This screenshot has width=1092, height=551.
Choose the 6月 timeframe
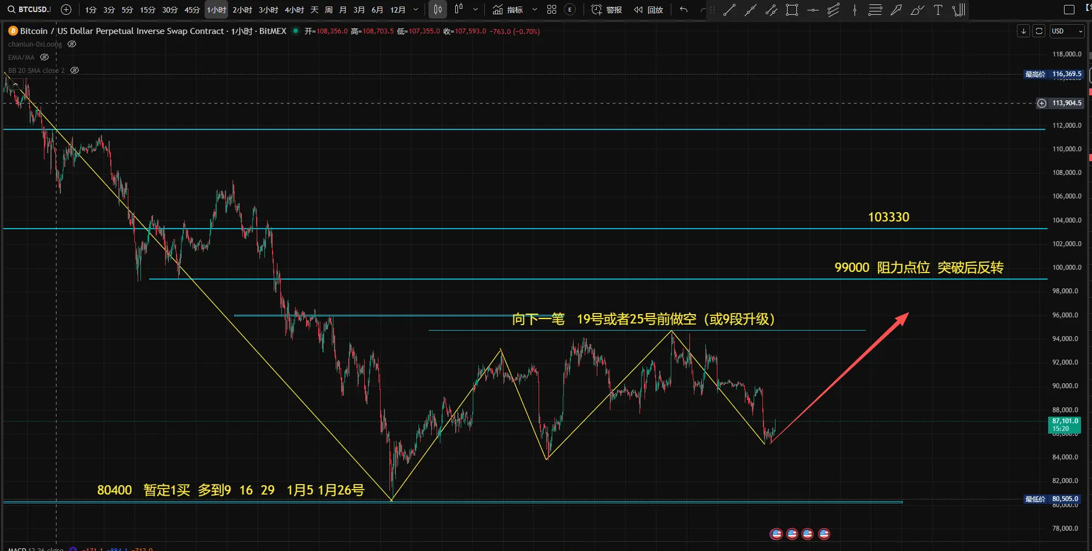coord(377,10)
